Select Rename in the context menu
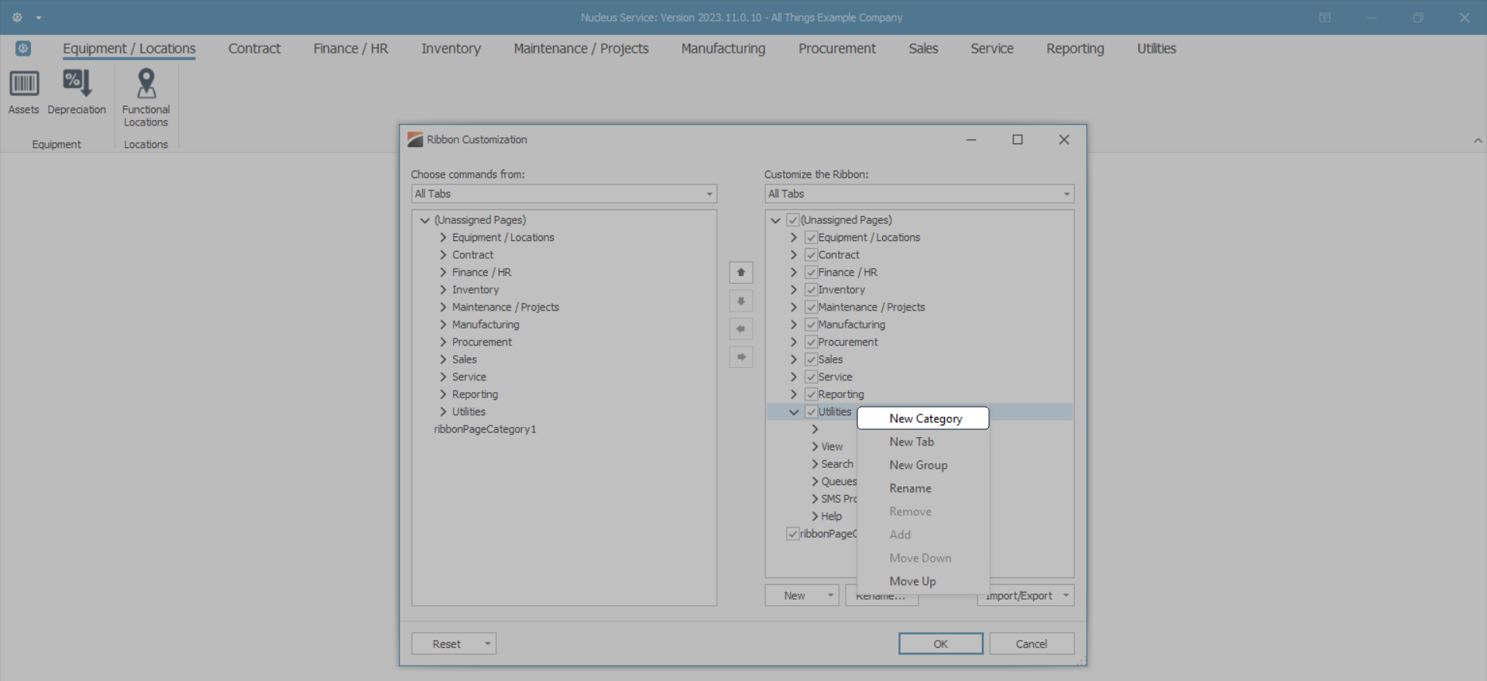Image resolution: width=1487 pixels, height=681 pixels. point(923,488)
